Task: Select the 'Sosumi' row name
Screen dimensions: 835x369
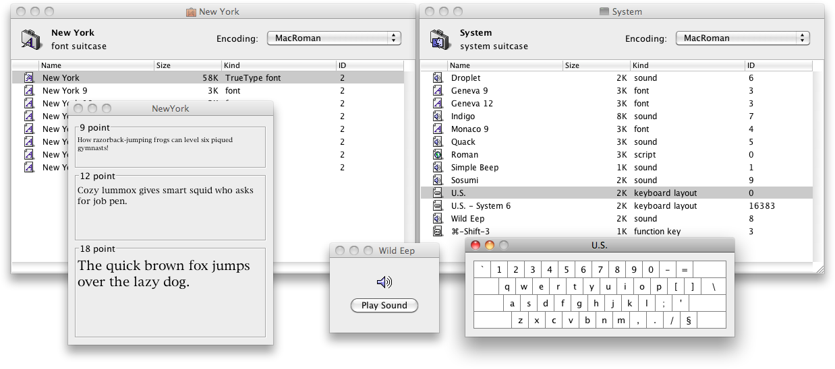Action: (x=465, y=180)
